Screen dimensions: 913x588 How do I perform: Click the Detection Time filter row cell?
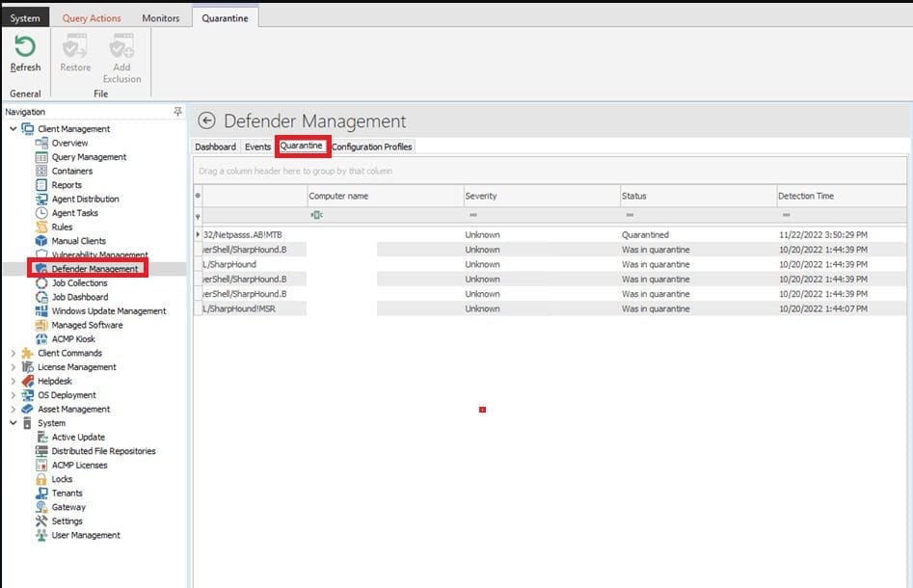(842, 215)
